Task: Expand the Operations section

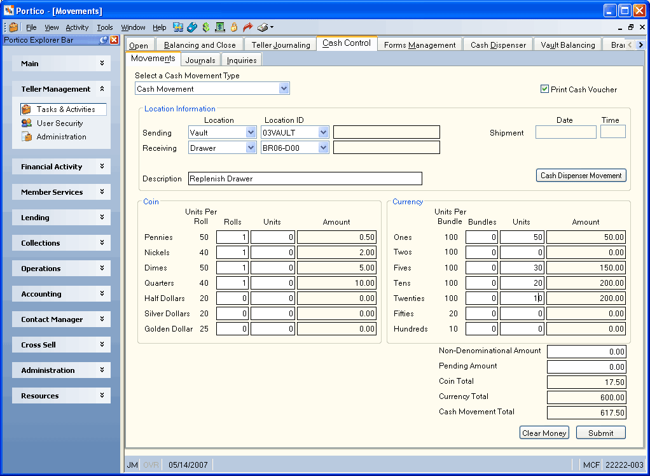Action: click(x=102, y=269)
